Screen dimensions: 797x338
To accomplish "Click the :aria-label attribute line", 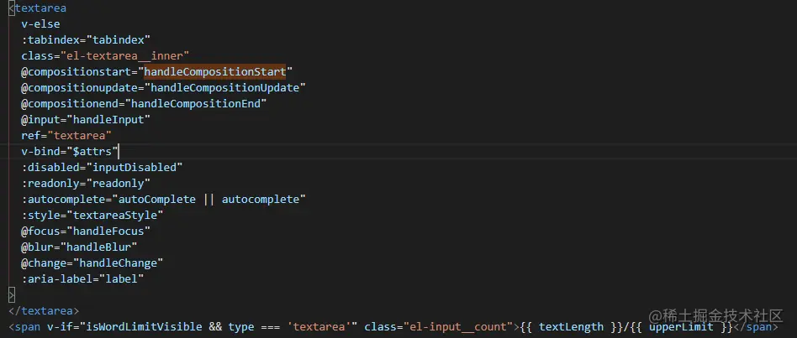I will [82, 278].
